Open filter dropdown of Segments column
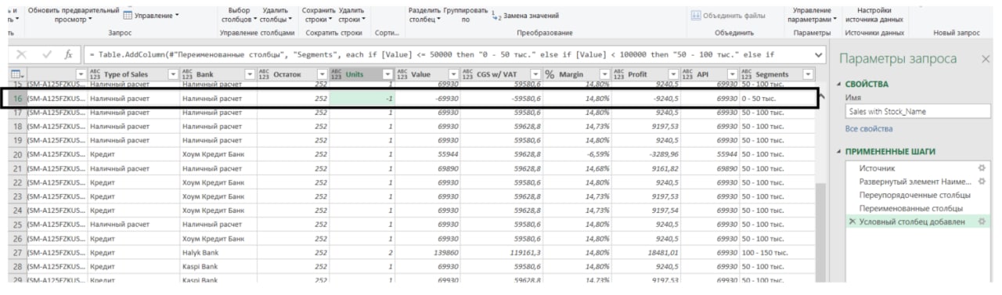 (809, 74)
